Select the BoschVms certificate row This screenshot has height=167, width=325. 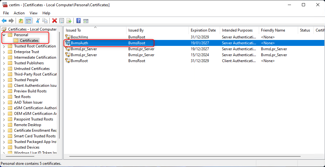click(79, 37)
